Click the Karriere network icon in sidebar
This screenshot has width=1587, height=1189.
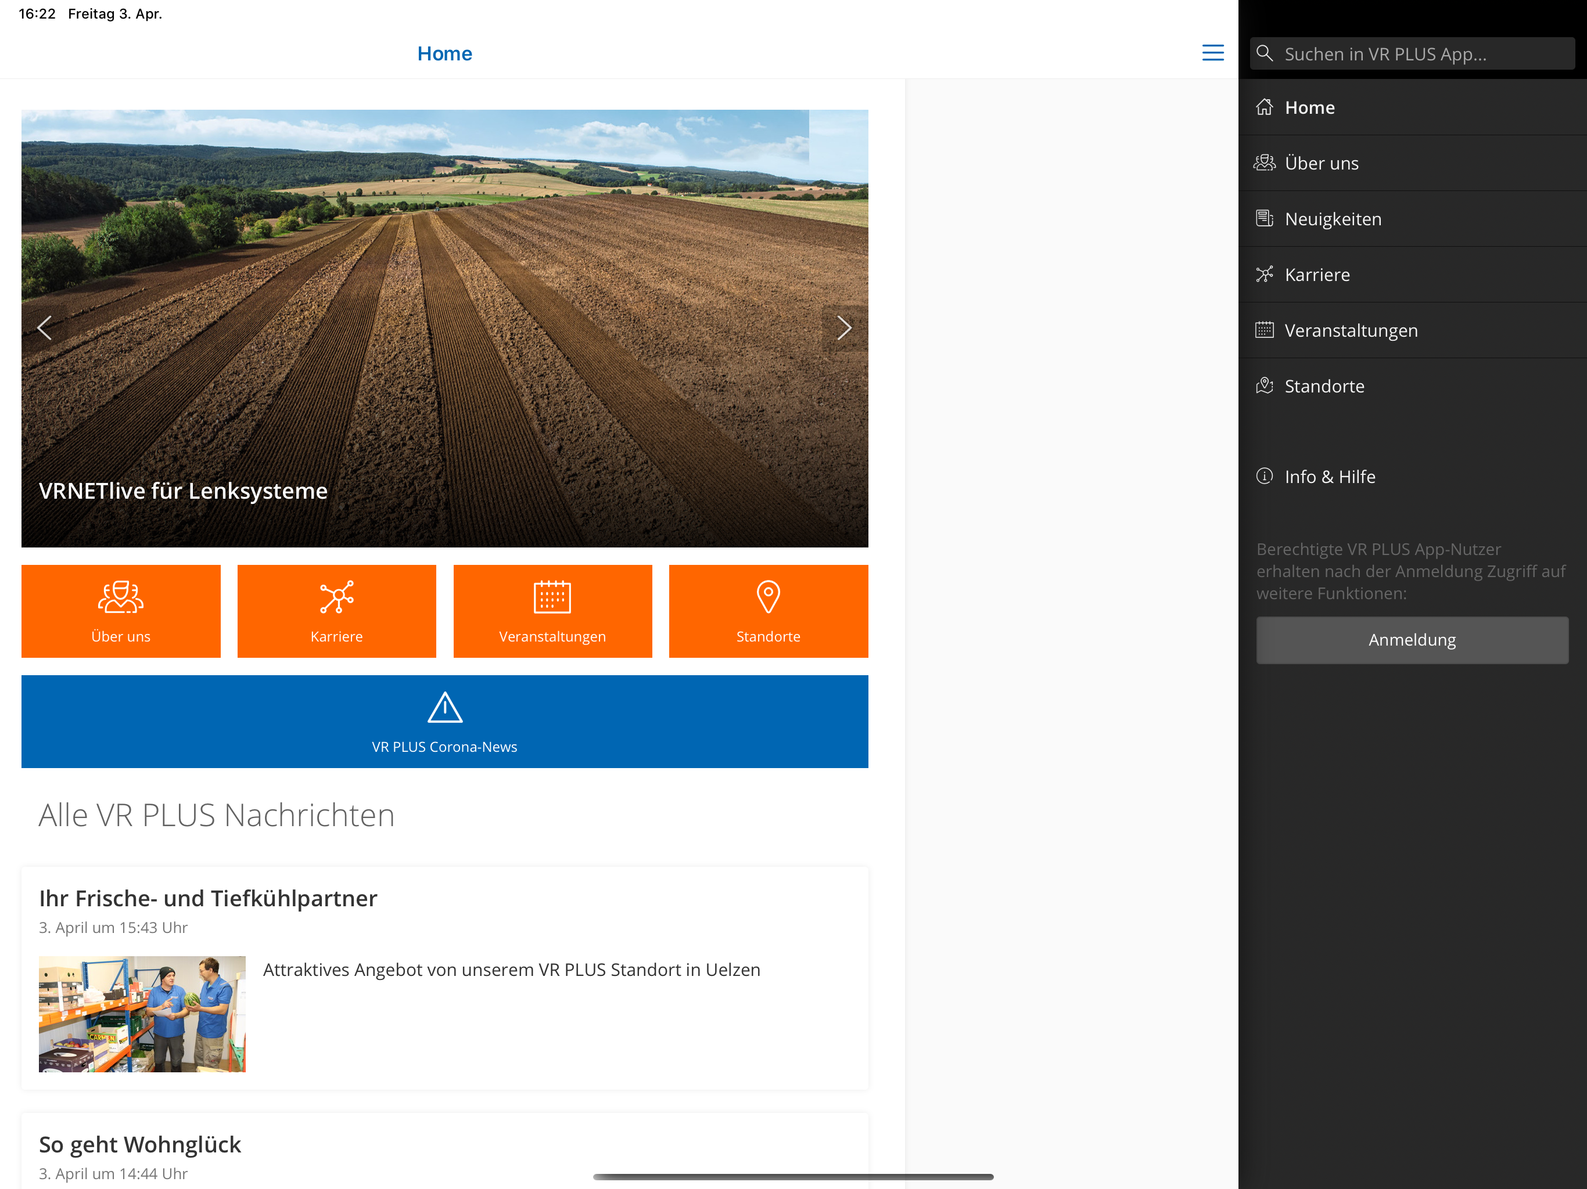[1264, 274]
